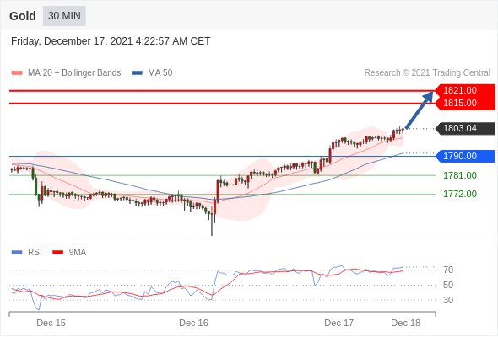Click the MA 50 legend label
Viewport: 498px width, 337px height.
point(160,73)
